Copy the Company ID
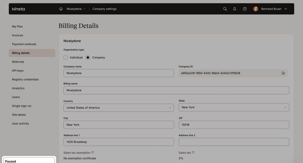The image size is (303, 163). (x=283, y=73)
